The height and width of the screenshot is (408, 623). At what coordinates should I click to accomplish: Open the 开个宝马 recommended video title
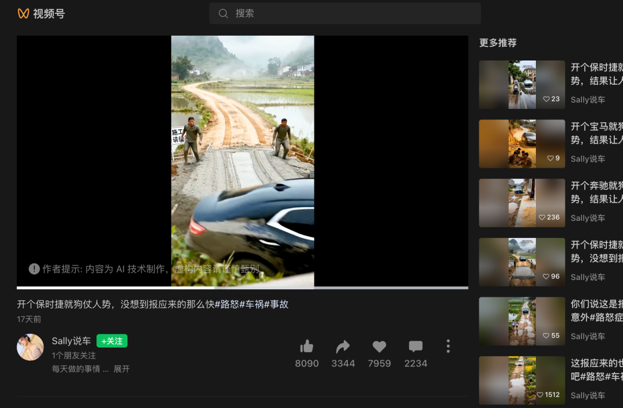pyautogui.click(x=596, y=127)
